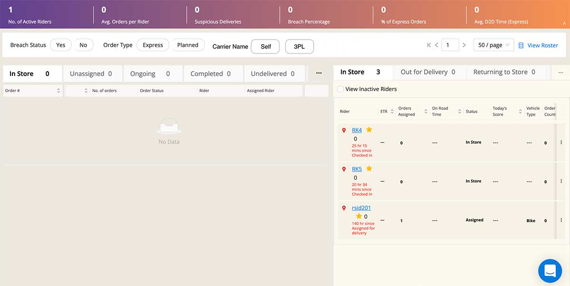The height and width of the screenshot is (286, 570).
Task: Click the star icon next to RK4
Action: tap(369, 129)
